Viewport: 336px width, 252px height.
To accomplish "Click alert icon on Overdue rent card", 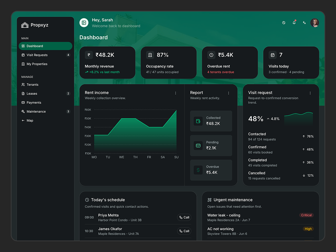I will point(211,55).
